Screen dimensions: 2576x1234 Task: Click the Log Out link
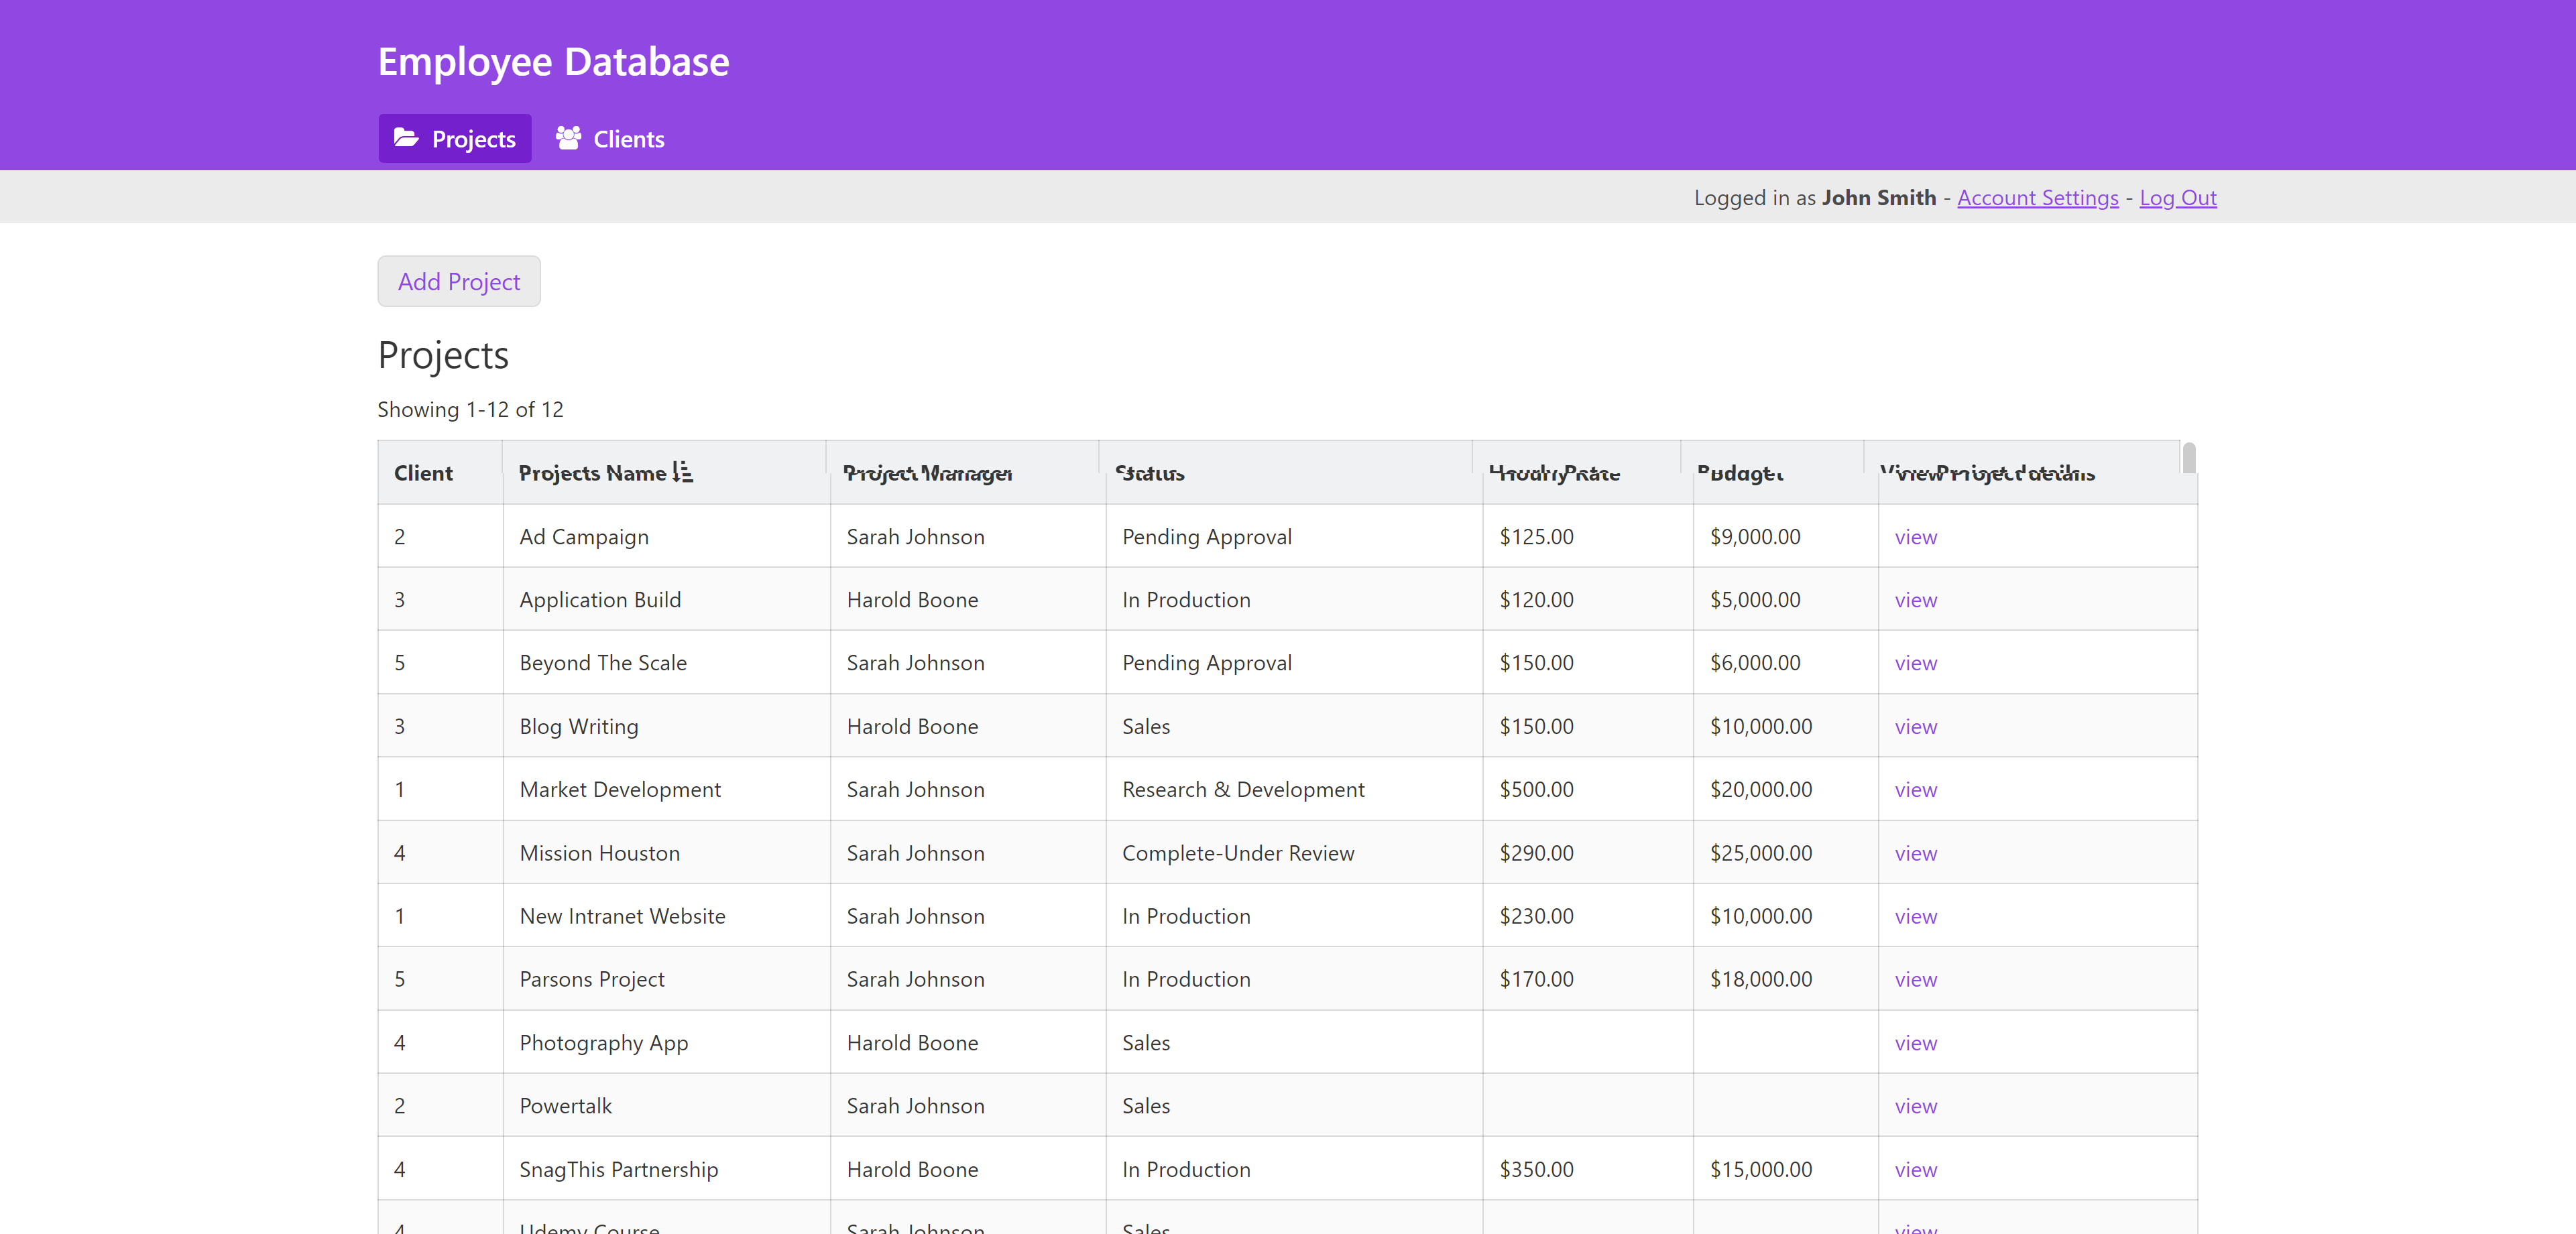click(x=2178, y=198)
